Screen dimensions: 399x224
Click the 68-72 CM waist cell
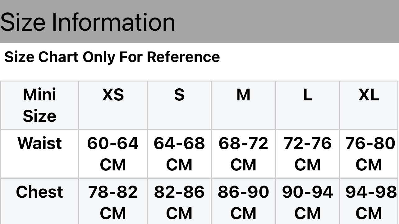(x=243, y=154)
